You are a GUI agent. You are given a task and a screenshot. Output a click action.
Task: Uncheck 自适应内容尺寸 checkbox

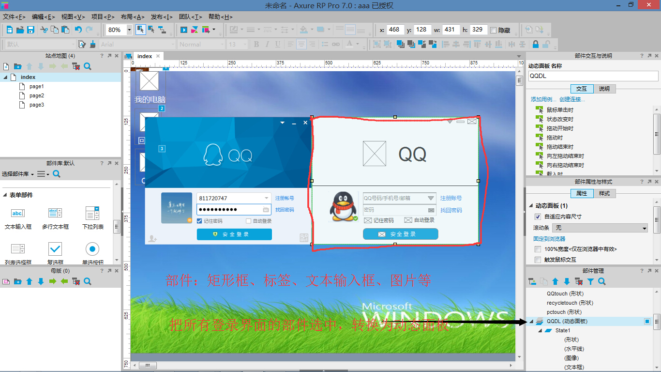tap(538, 217)
